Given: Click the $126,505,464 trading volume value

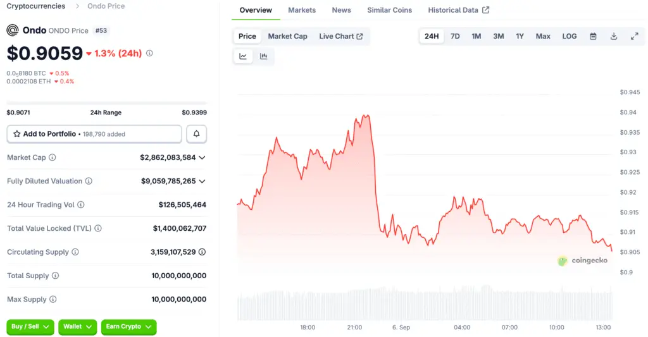Looking at the screenshot, I should [x=182, y=205].
